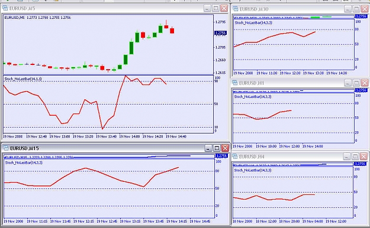Minimize the EURUSD,H4 chart window
This screenshot has height=228, width=370.
tap(347, 157)
